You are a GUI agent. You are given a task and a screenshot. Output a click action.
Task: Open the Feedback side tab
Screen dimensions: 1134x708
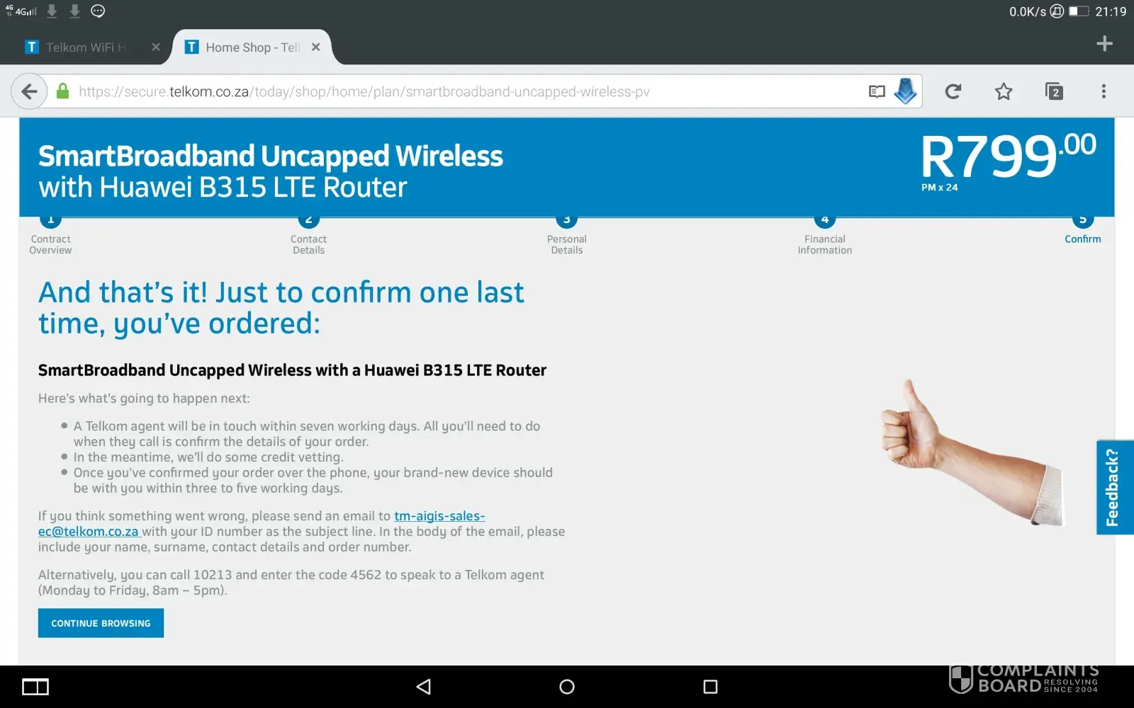click(1115, 487)
